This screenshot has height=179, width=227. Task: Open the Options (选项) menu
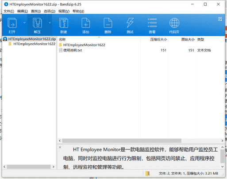click(x=50, y=11)
